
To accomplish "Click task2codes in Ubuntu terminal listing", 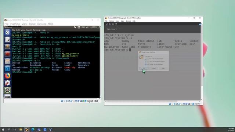I will tap(84, 63).
